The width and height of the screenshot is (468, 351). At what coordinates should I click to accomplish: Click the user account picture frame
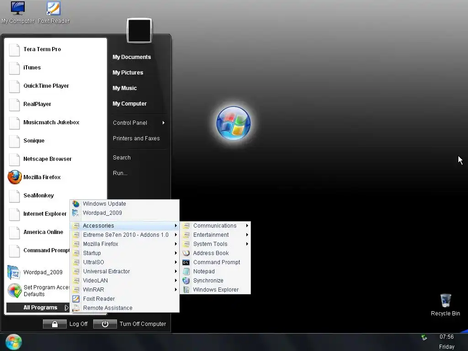click(x=139, y=31)
